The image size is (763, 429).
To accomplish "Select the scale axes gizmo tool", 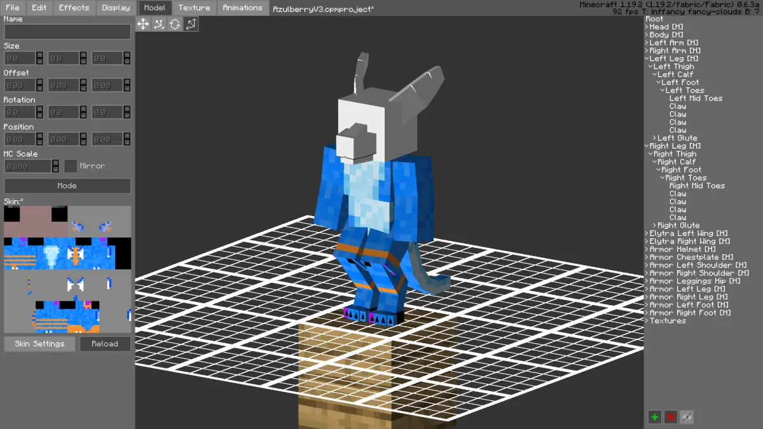I will pos(159,24).
